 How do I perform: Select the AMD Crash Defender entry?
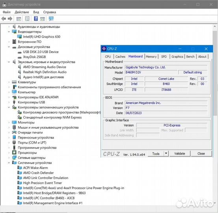click(x=38, y=173)
